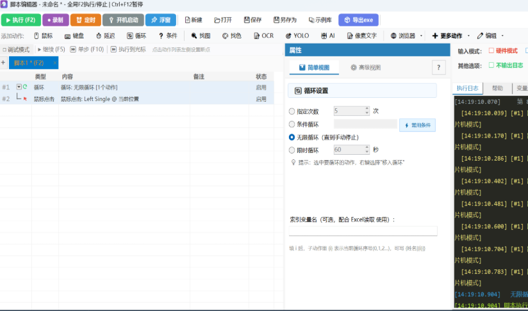
Task: Enable the 硬件模式 checkbox
Action: coord(491,51)
